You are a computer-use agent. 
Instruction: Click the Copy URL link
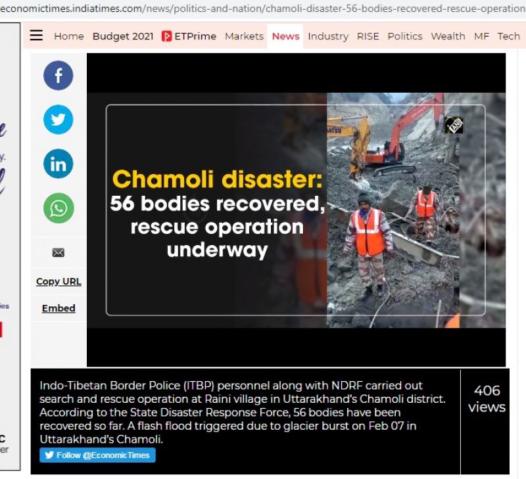tap(59, 281)
